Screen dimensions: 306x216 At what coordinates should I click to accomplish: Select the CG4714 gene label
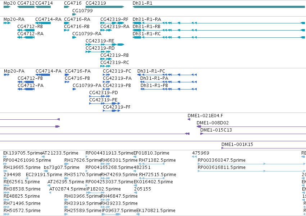44,3
